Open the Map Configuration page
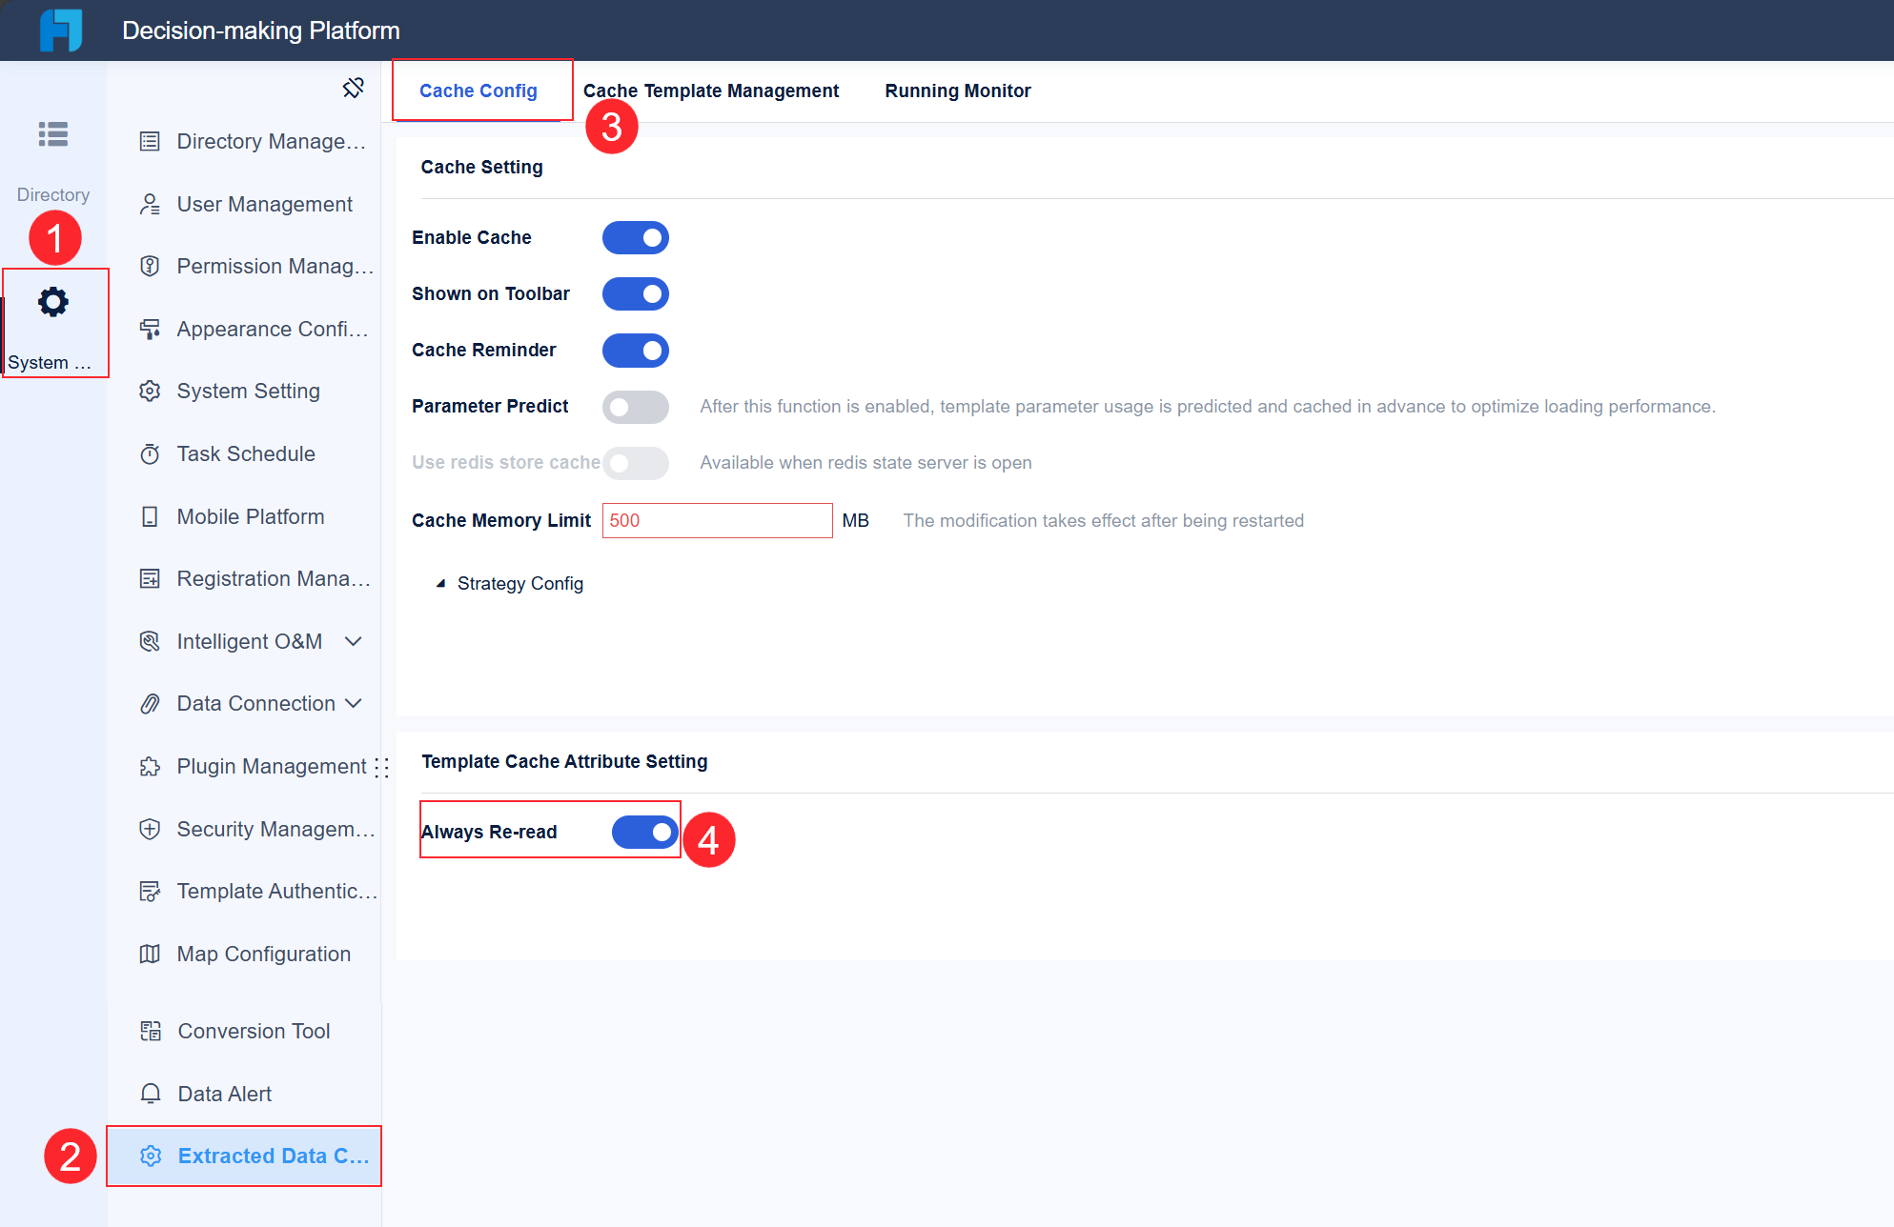Screen dimensions: 1894x1227 pyautogui.click(x=244, y=954)
